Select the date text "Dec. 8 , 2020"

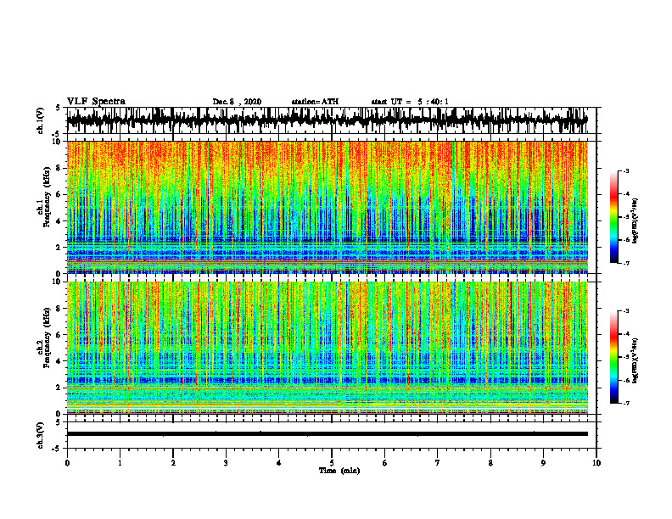237,102
